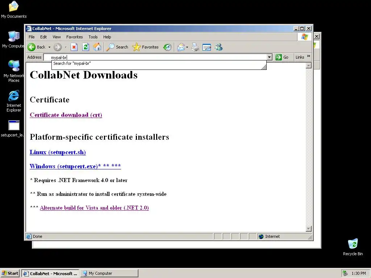Click the Internet zone globe in status bar
Image resolution: width=371 pixels, height=278 pixels.
pyautogui.click(x=261, y=236)
